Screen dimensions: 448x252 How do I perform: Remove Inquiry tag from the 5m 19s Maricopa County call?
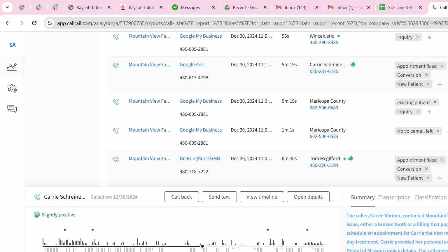417,111
